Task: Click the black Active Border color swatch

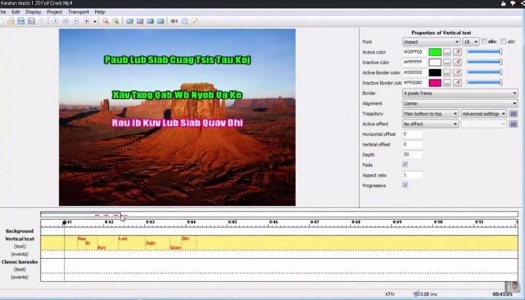Action: click(x=435, y=73)
